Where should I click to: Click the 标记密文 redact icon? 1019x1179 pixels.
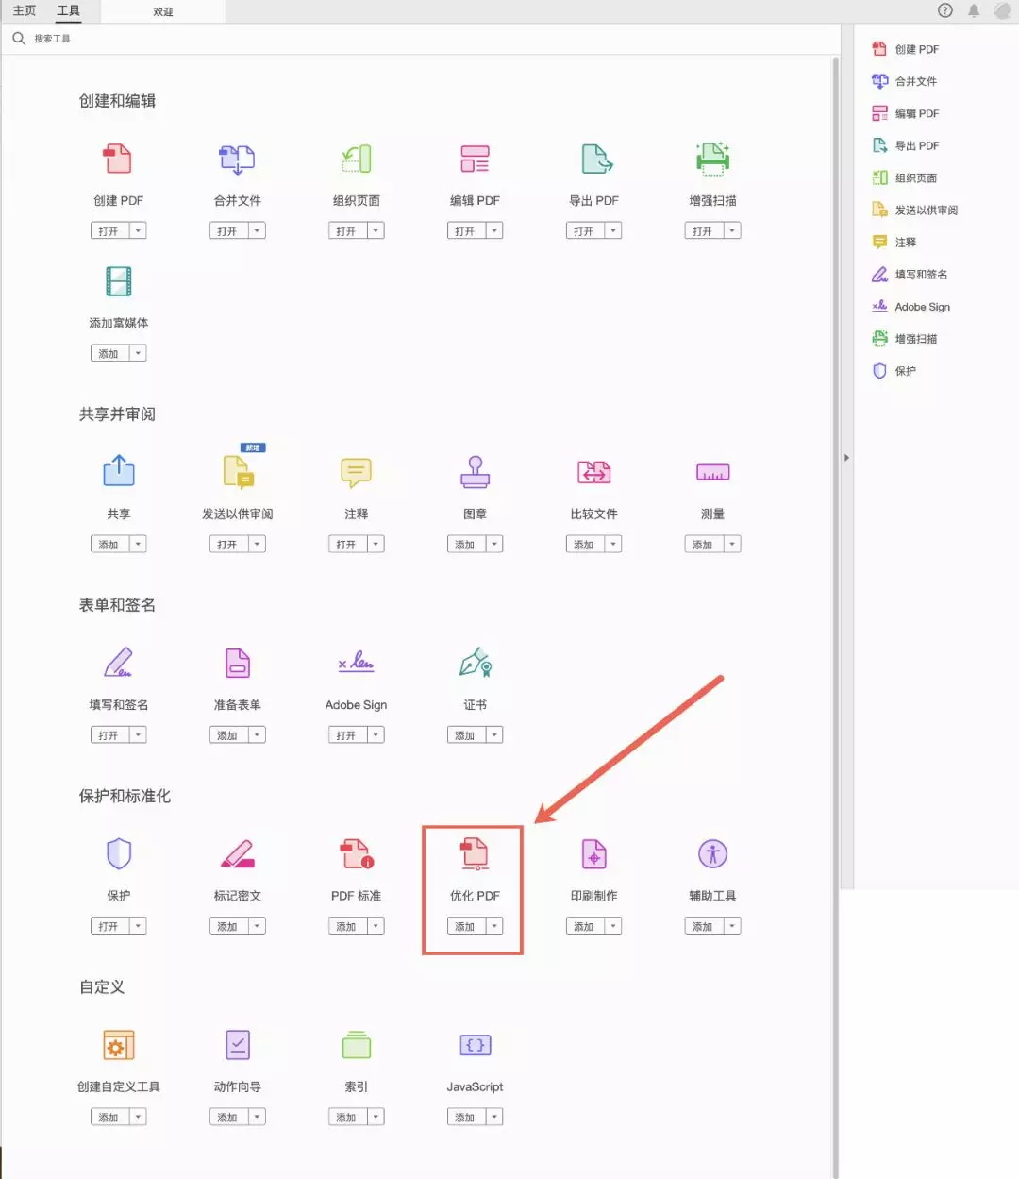pyautogui.click(x=237, y=854)
